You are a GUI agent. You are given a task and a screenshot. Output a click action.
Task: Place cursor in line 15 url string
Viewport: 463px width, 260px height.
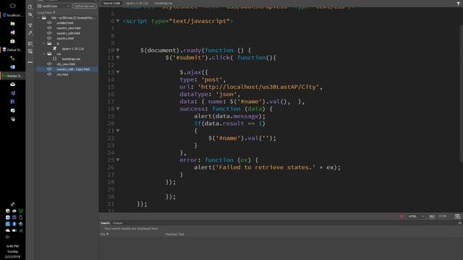pos(258,87)
